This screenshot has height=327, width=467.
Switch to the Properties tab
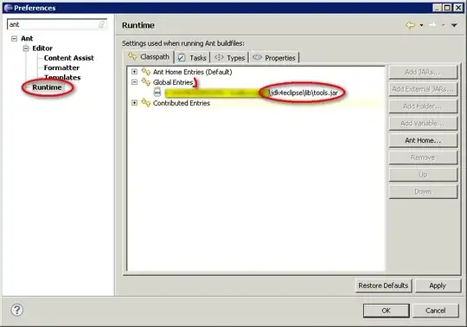(274, 57)
